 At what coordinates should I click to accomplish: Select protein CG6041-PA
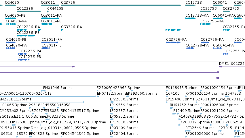[x=218, y=48]
